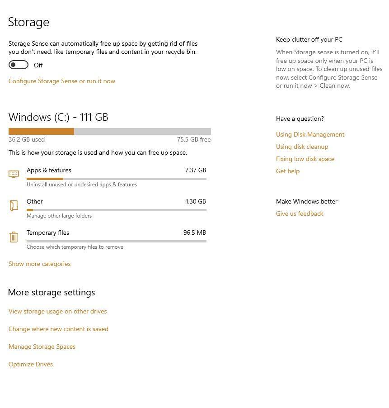This screenshot has width=389, height=408.
Task: Open the Using Disk Management help link
Action: [310, 134]
